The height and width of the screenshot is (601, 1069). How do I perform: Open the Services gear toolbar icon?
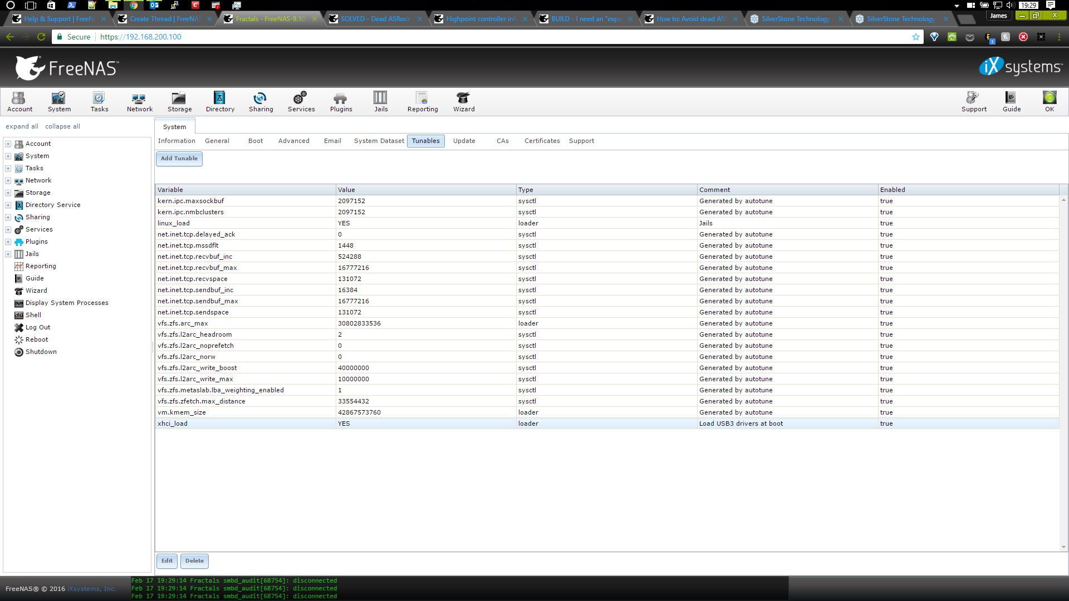click(301, 102)
